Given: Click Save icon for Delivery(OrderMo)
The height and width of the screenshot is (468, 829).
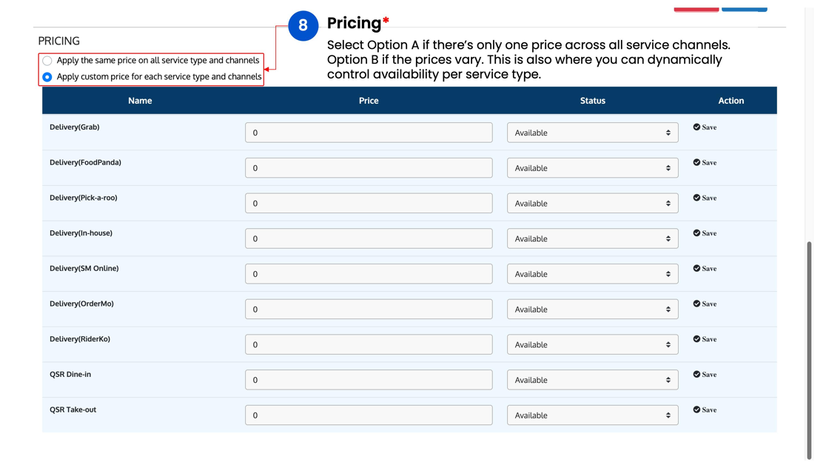Looking at the screenshot, I should pyautogui.click(x=697, y=304).
